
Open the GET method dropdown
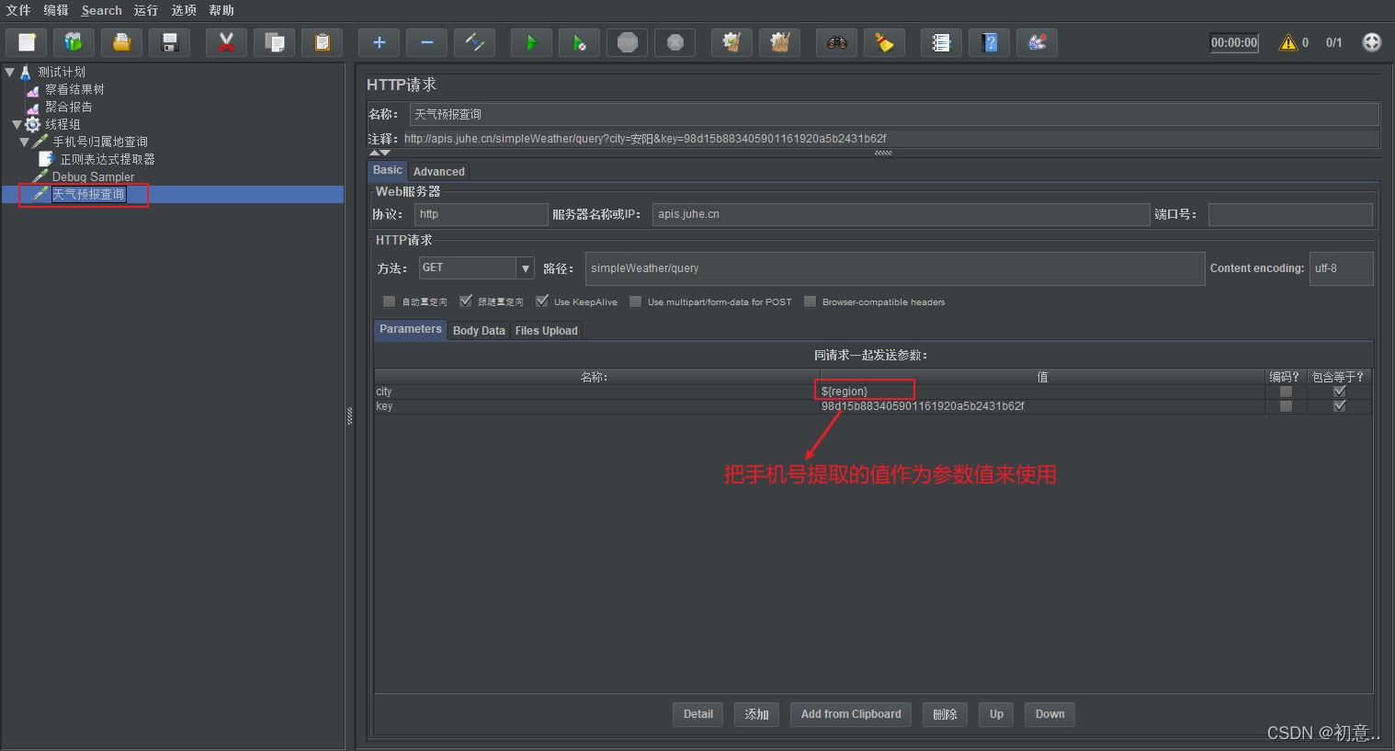pyautogui.click(x=526, y=268)
